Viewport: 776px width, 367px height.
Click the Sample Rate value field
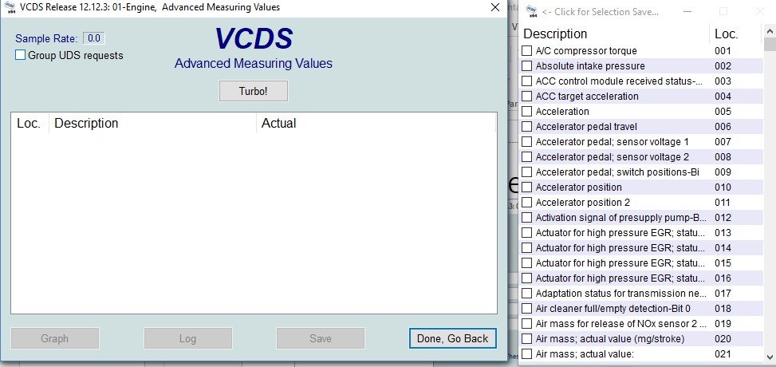pyautogui.click(x=94, y=38)
